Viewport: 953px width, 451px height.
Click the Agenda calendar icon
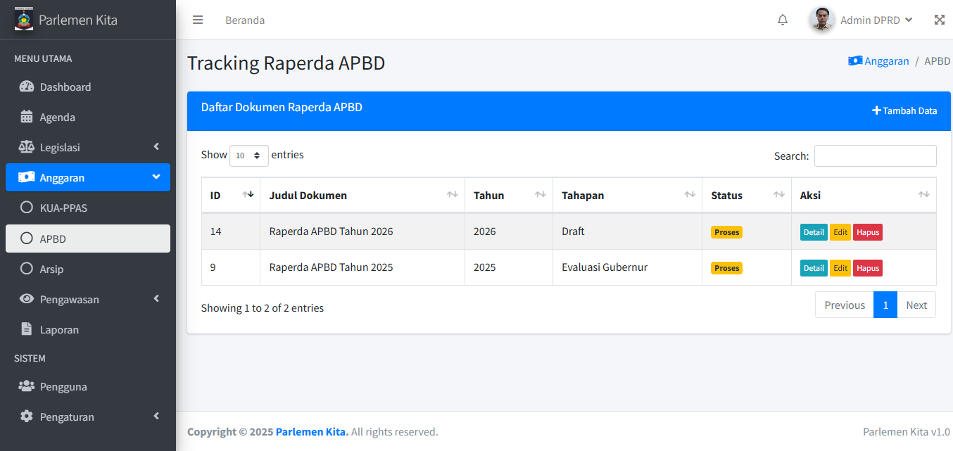(27, 117)
